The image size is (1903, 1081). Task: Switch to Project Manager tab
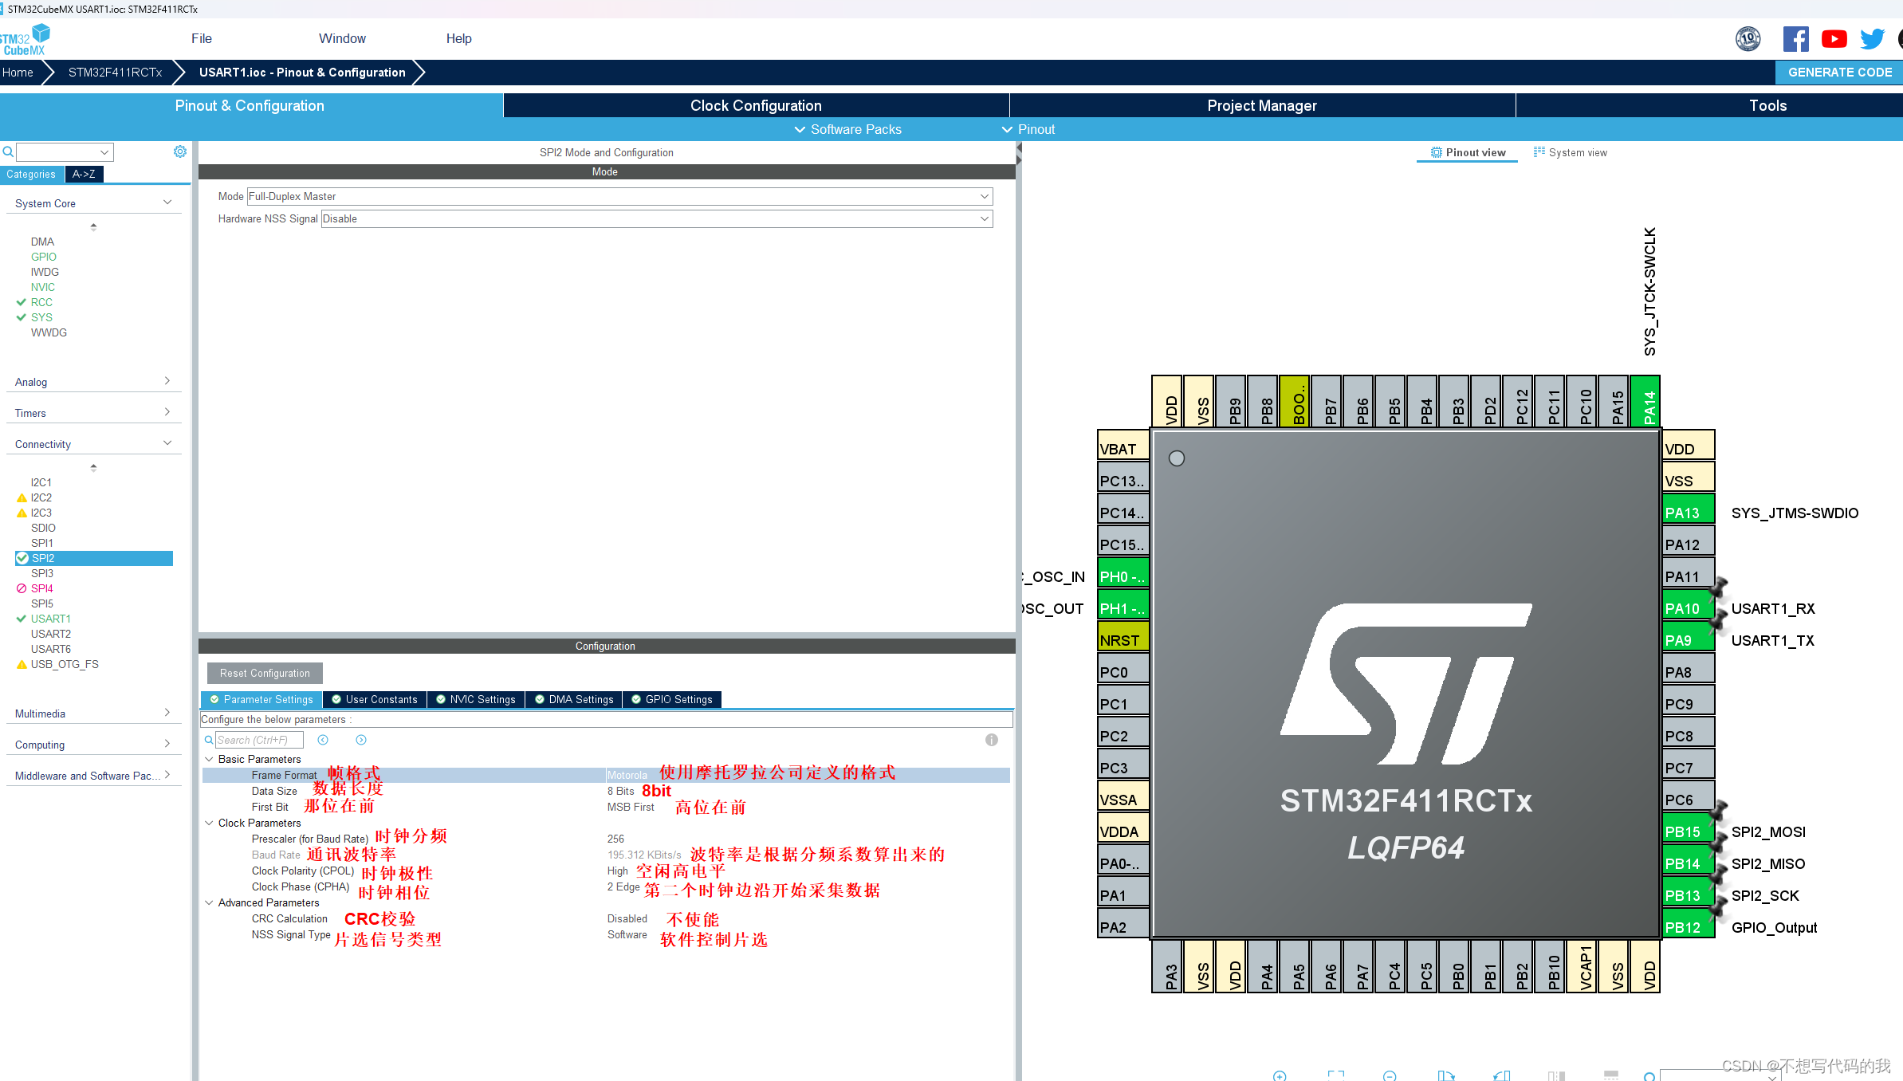tap(1262, 105)
